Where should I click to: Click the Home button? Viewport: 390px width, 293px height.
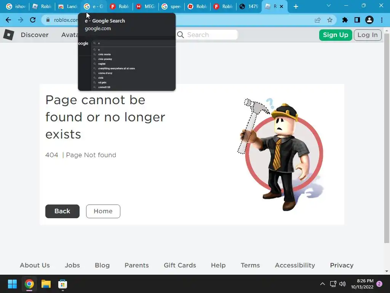click(x=103, y=211)
